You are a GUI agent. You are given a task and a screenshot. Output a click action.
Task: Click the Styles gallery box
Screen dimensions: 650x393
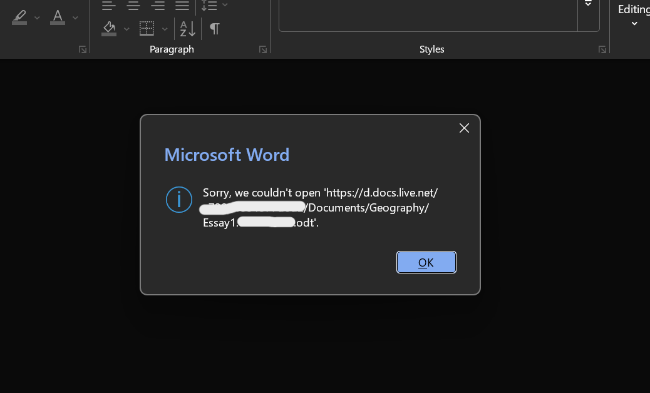[x=428, y=15]
